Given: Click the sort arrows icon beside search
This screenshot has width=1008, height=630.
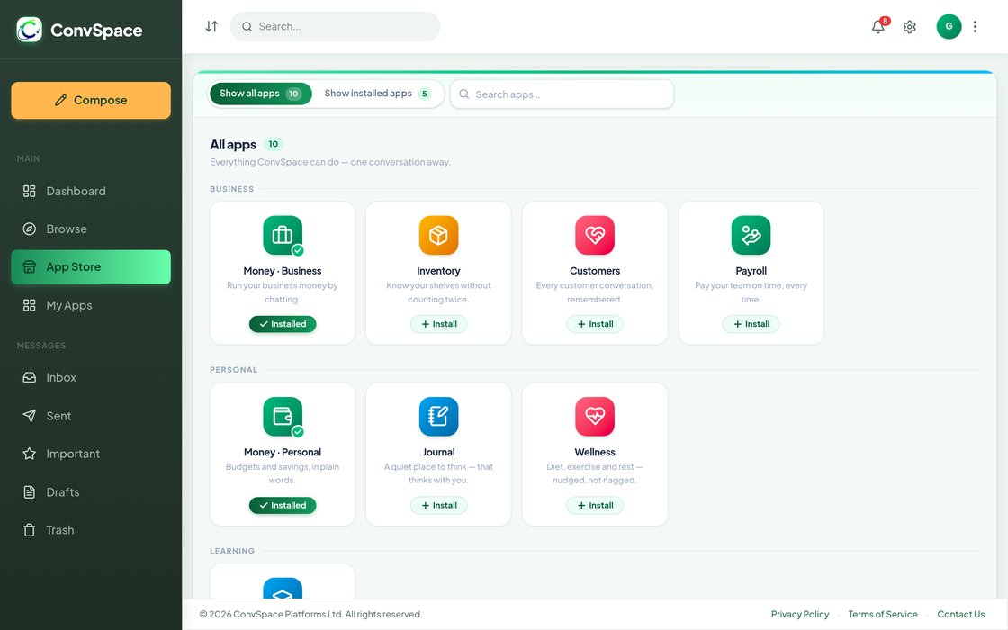Looking at the screenshot, I should (211, 26).
